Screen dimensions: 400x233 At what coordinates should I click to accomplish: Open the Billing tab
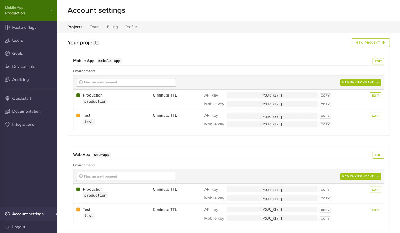(x=112, y=27)
